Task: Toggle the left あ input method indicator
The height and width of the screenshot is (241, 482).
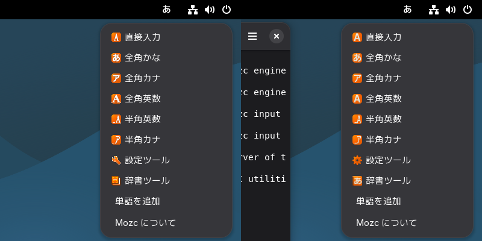Action: point(166,10)
